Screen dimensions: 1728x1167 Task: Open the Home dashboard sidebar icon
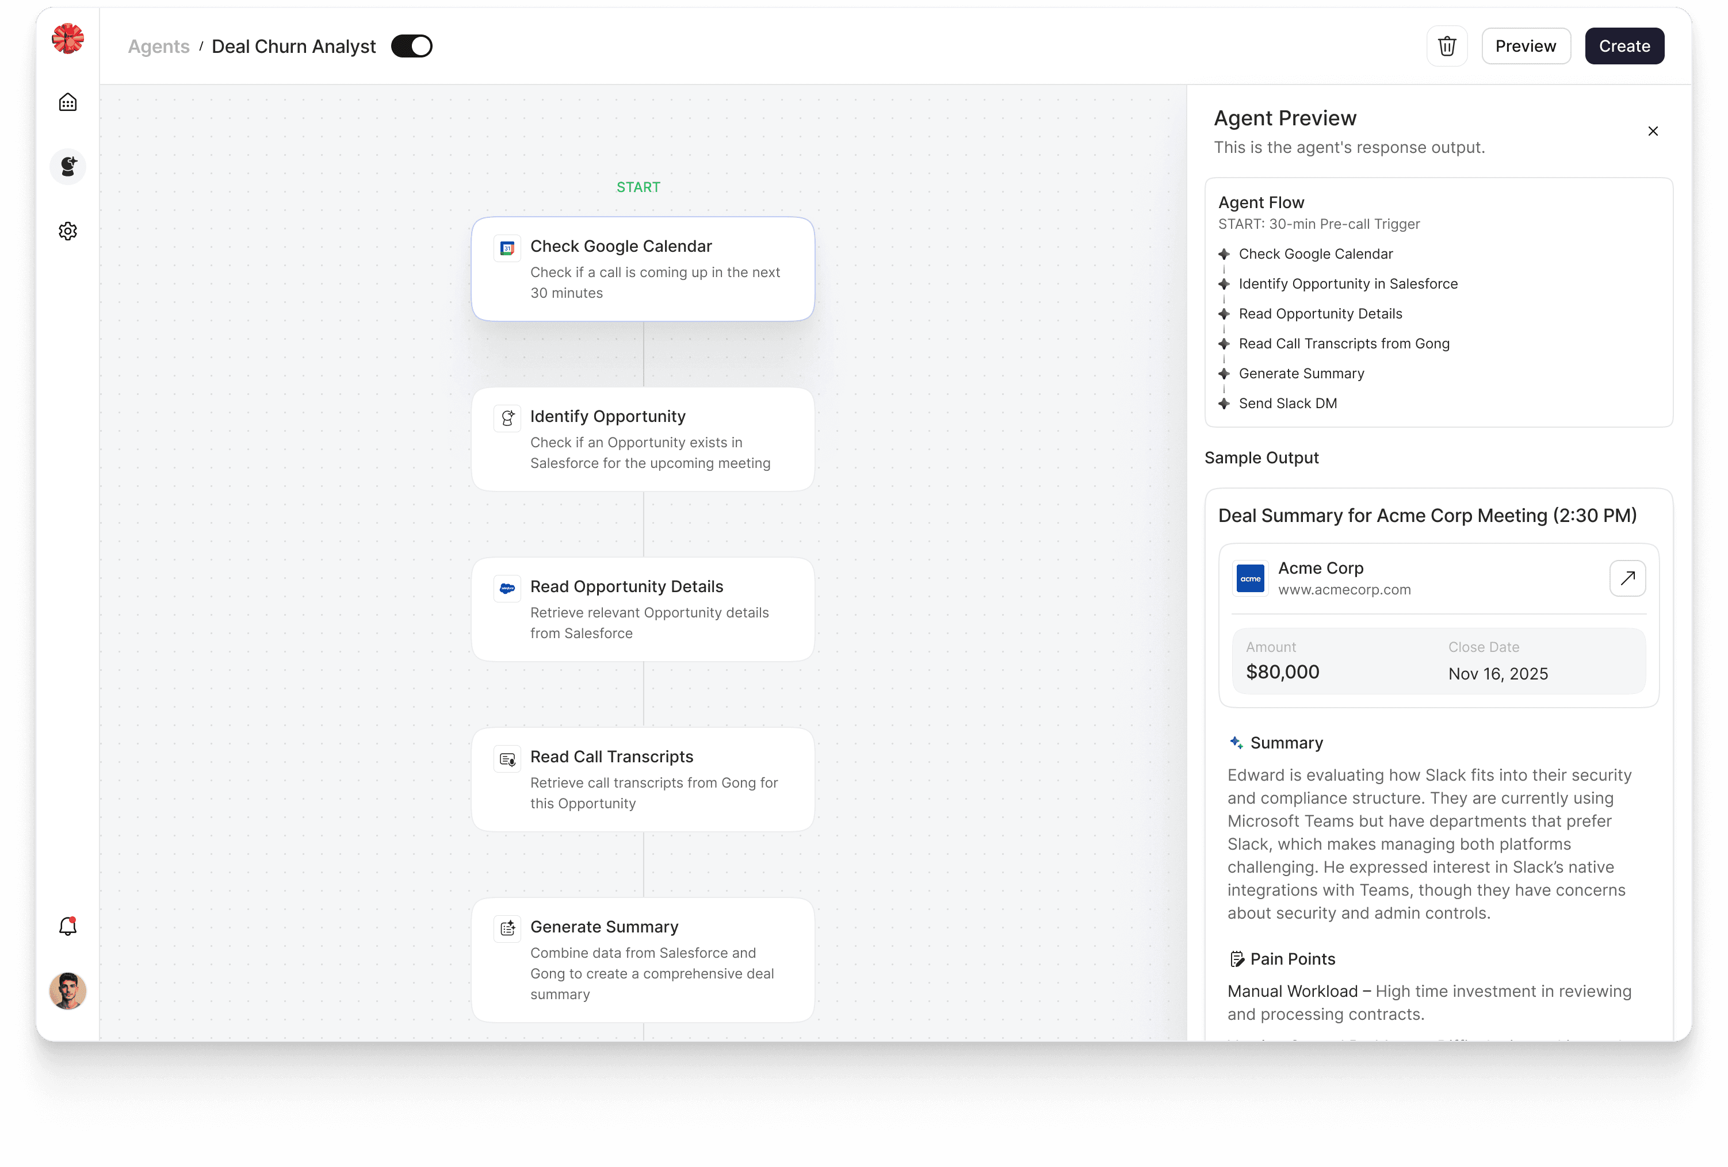coord(68,102)
